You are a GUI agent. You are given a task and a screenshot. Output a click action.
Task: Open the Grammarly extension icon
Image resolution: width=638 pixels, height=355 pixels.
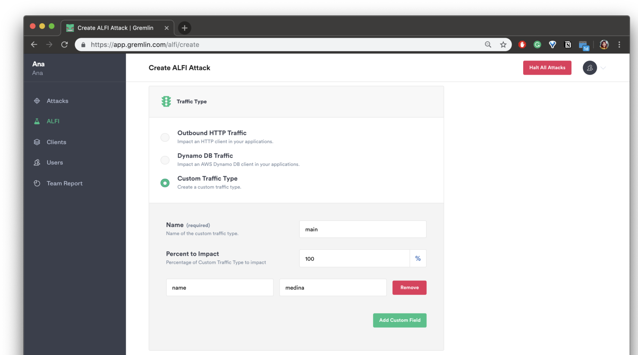(x=538, y=45)
